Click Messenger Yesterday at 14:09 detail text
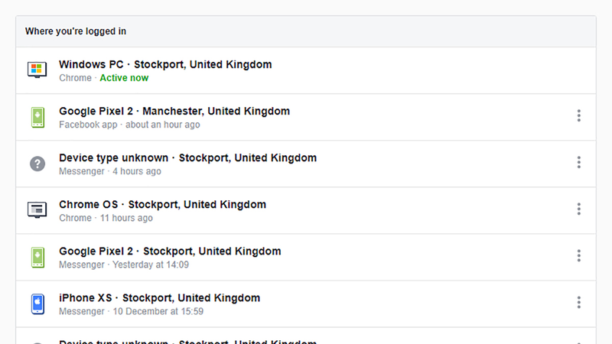Screen dimensions: 612x344 [x=124, y=264]
